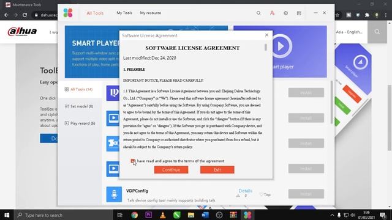Screen dimensions: 392x220
Task: Click the Continue button
Action: tap(171, 170)
